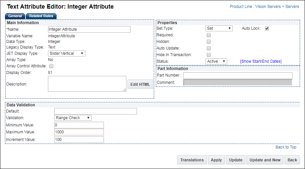Image resolution: width=305 pixels, height=169 pixels.
Task: Click the Data Validation section header
Action: [21, 105]
